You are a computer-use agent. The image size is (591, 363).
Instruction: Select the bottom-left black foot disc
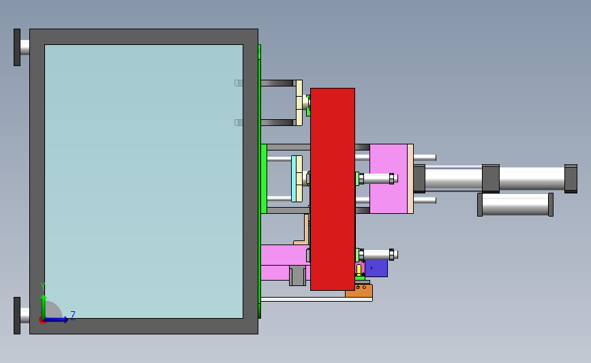pos(17,315)
